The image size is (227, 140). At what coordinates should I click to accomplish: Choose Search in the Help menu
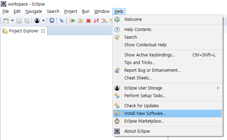coord(167,37)
